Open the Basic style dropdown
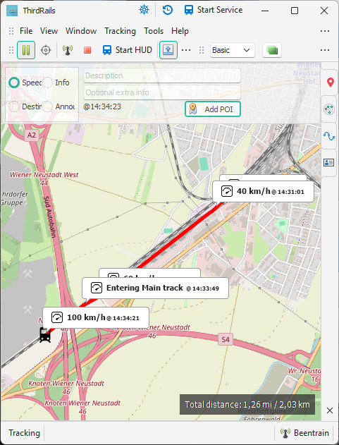The width and height of the screenshot is (339, 445). point(233,50)
